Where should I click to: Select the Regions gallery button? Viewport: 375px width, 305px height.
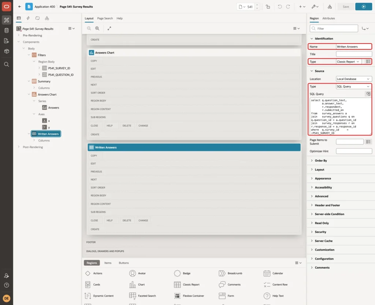click(92, 263)
